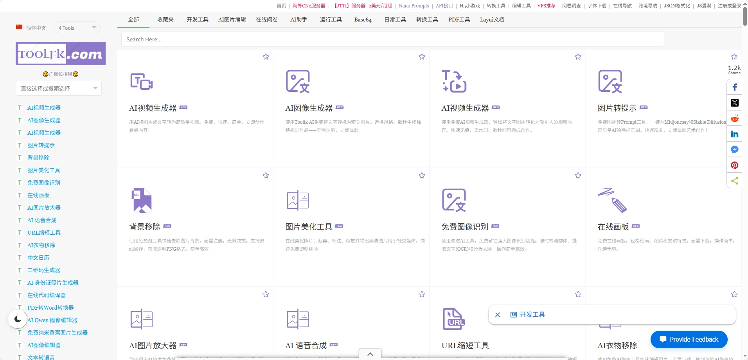The height and width of the screenshot is (360, 748).
Task: Switch to the 收藏夹 tab
Action: click(x=165, y=20)
